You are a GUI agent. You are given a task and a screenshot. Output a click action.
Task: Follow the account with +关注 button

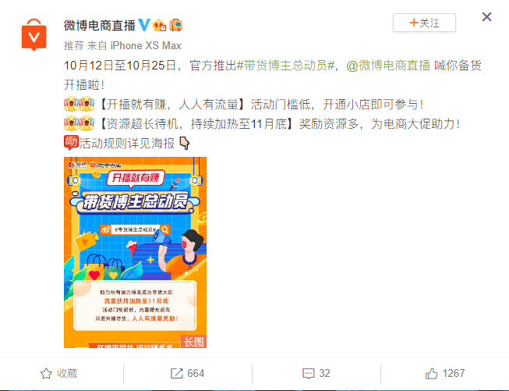[x=424, y=23]
